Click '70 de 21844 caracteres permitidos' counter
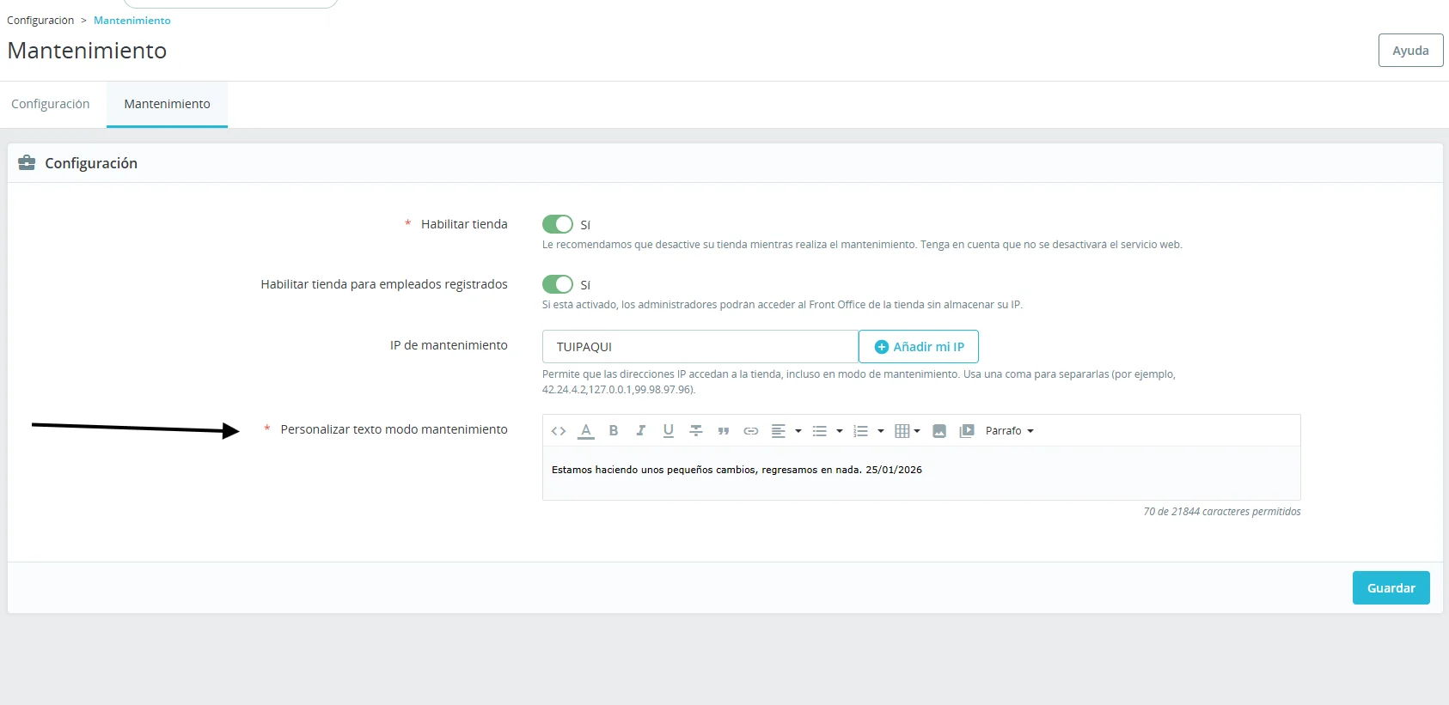This screenshot has height=705, width=1449. pos(1222,512)
